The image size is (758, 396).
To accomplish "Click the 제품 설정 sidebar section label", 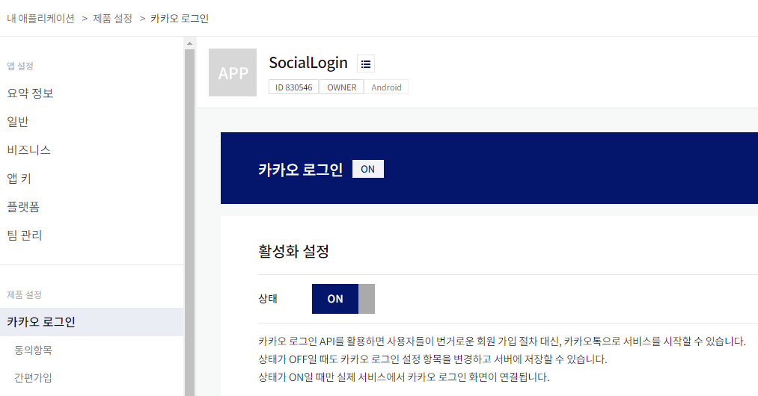I will point(24,294).
